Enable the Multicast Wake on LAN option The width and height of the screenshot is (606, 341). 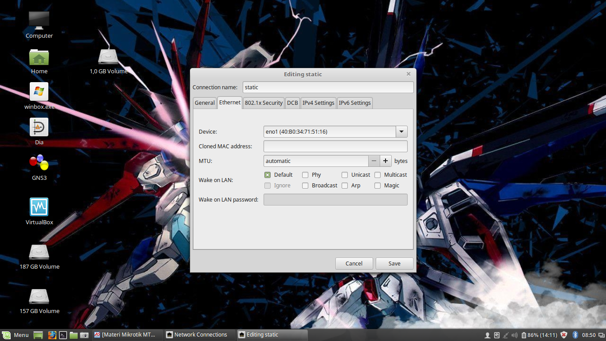point(378,175)
